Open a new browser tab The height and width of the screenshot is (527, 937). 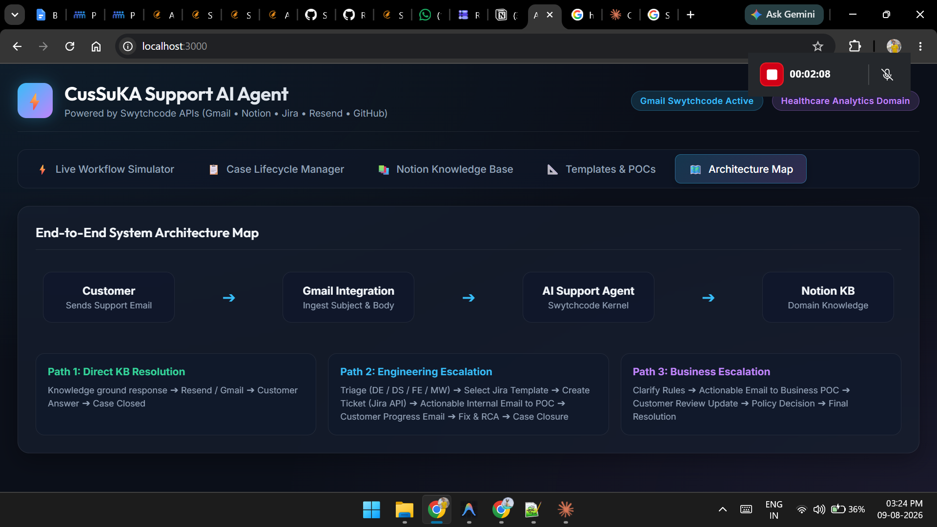point(691,15)
